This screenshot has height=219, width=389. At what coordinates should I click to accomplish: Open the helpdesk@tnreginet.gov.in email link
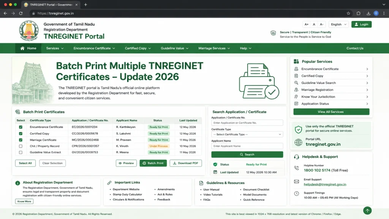325,184
